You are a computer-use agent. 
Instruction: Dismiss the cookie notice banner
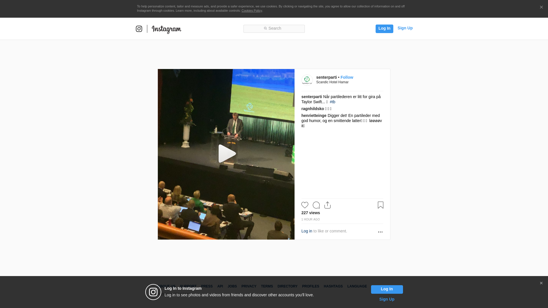[541, 7]
